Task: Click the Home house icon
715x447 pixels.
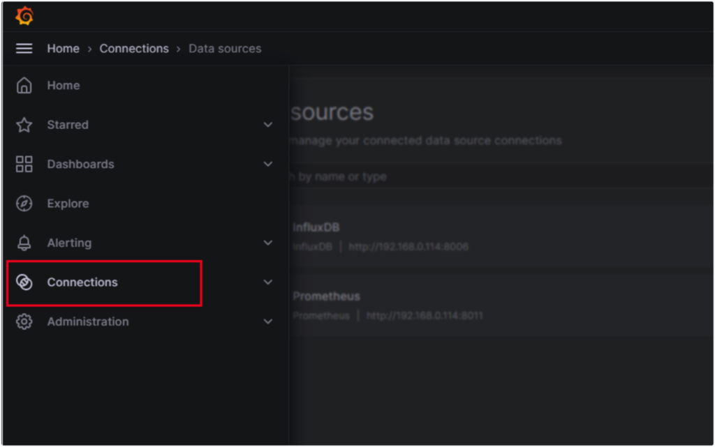Action: 24,86
